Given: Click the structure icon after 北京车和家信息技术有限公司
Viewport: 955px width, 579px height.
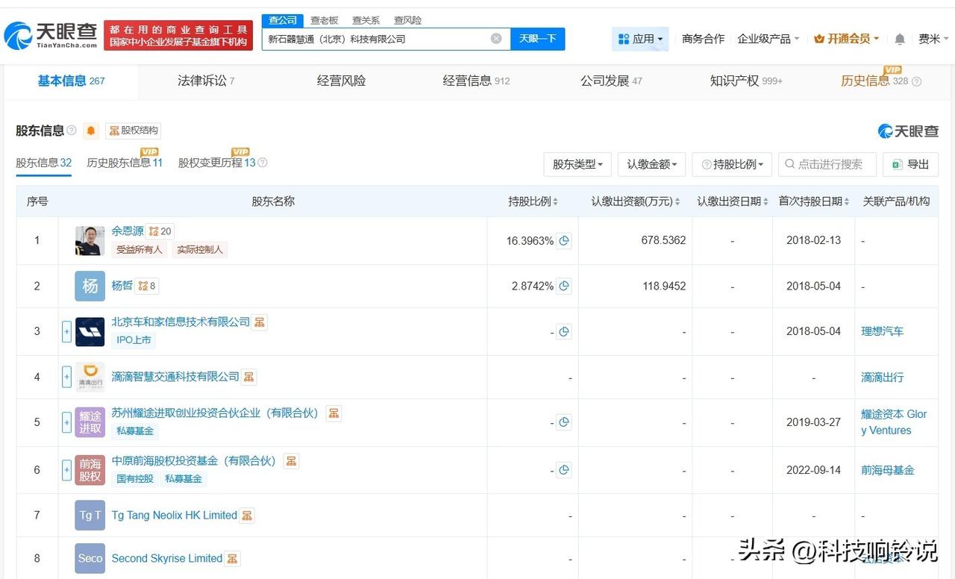Looking at the screenshot, I should tap(260, 322).
